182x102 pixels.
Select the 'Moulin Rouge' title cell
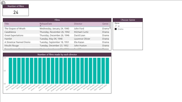pos(12,46)
